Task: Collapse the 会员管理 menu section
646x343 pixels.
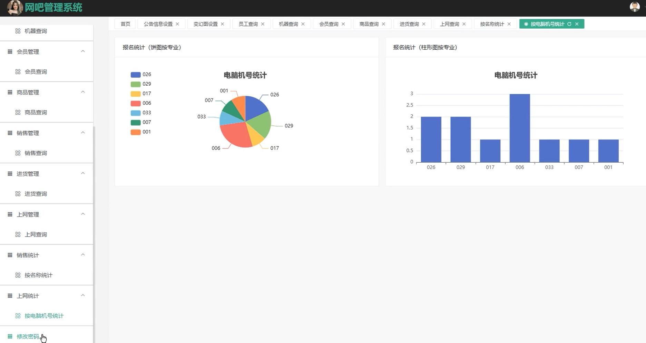Action: point(83,51)
